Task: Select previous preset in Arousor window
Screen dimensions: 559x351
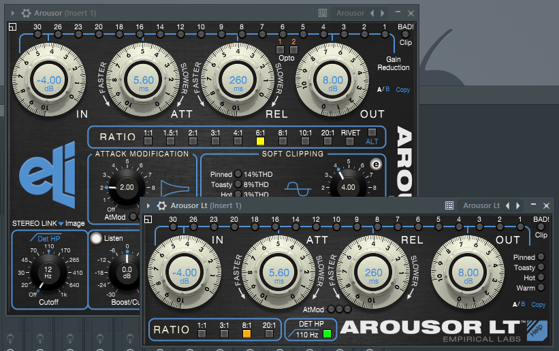Action: [x=372, y=13]
